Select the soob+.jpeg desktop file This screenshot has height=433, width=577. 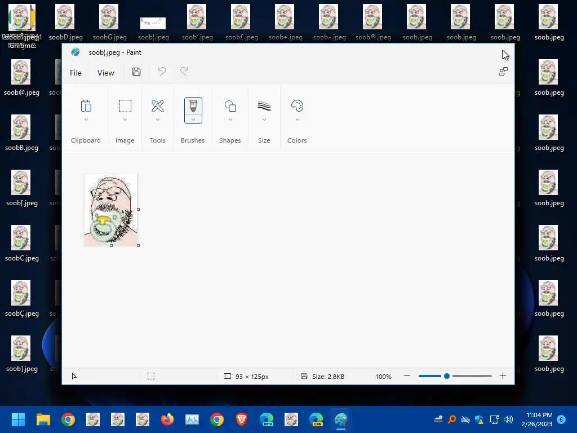(x=285, y=23)
